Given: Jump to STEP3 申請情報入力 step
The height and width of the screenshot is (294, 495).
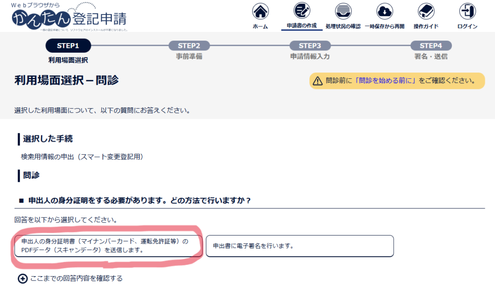Looking at the screenshot, I should (x=310, y=46).
